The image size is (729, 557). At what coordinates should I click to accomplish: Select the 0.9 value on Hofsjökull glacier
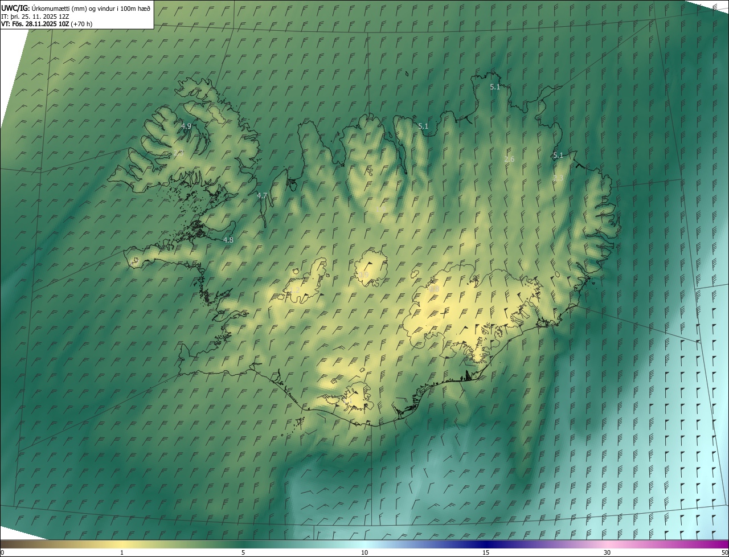point(363,275)
